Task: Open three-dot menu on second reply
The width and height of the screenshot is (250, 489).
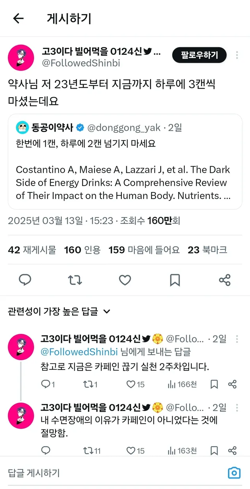Action: [237, 407]
